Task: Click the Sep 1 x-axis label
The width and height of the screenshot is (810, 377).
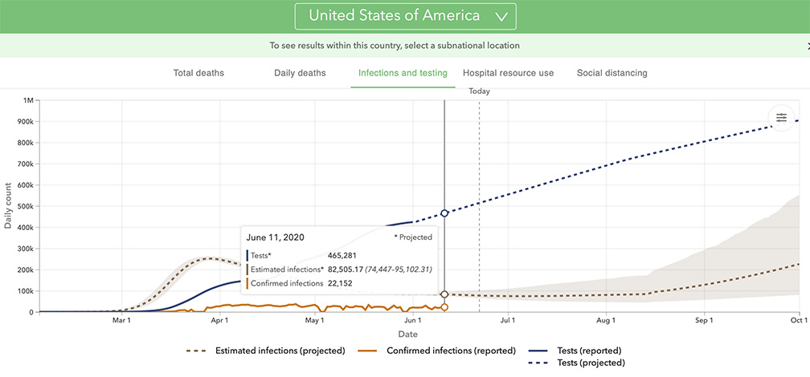Action: (704, 320)
